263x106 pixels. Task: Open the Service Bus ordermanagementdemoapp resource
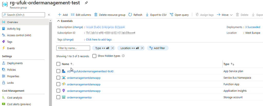[84, 78]
